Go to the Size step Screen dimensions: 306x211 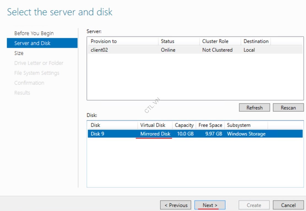(x=19, y=53)
